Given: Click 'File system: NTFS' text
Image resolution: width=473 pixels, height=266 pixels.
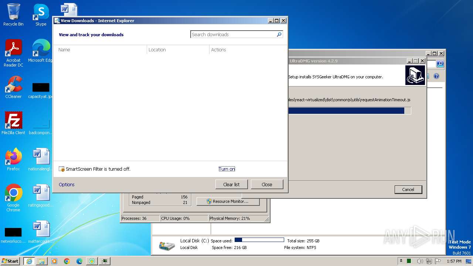Looking at the screenshot, I should (x=300, y=248).
